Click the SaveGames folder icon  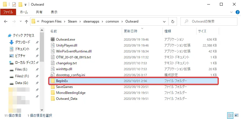tap(53, 87)
